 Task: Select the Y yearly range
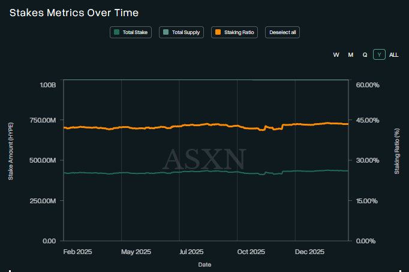[379, 54]
